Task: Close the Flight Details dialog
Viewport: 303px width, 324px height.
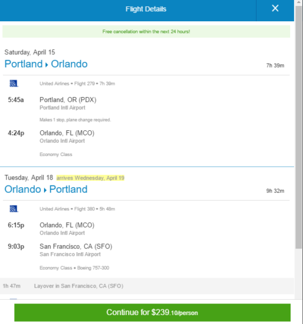Action: (x=275, y=8)
